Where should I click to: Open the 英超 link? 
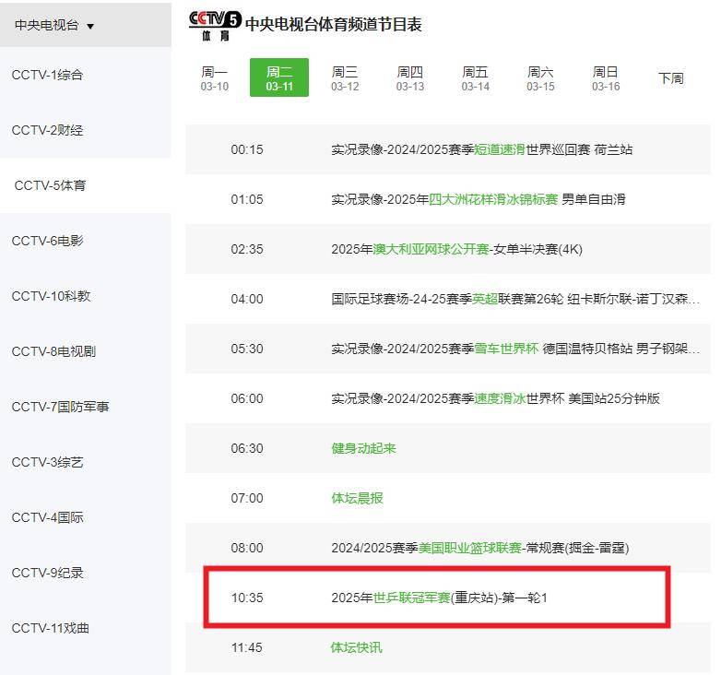click(485, 299)
